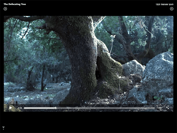The image size is (177, 133).
Task: Seek to the far end of the progress bar
Action: [x=154, y=108]
